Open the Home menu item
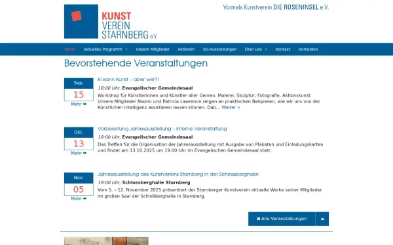Image resolution: width=393 pixels, height=245 pixels. (69, 49)
